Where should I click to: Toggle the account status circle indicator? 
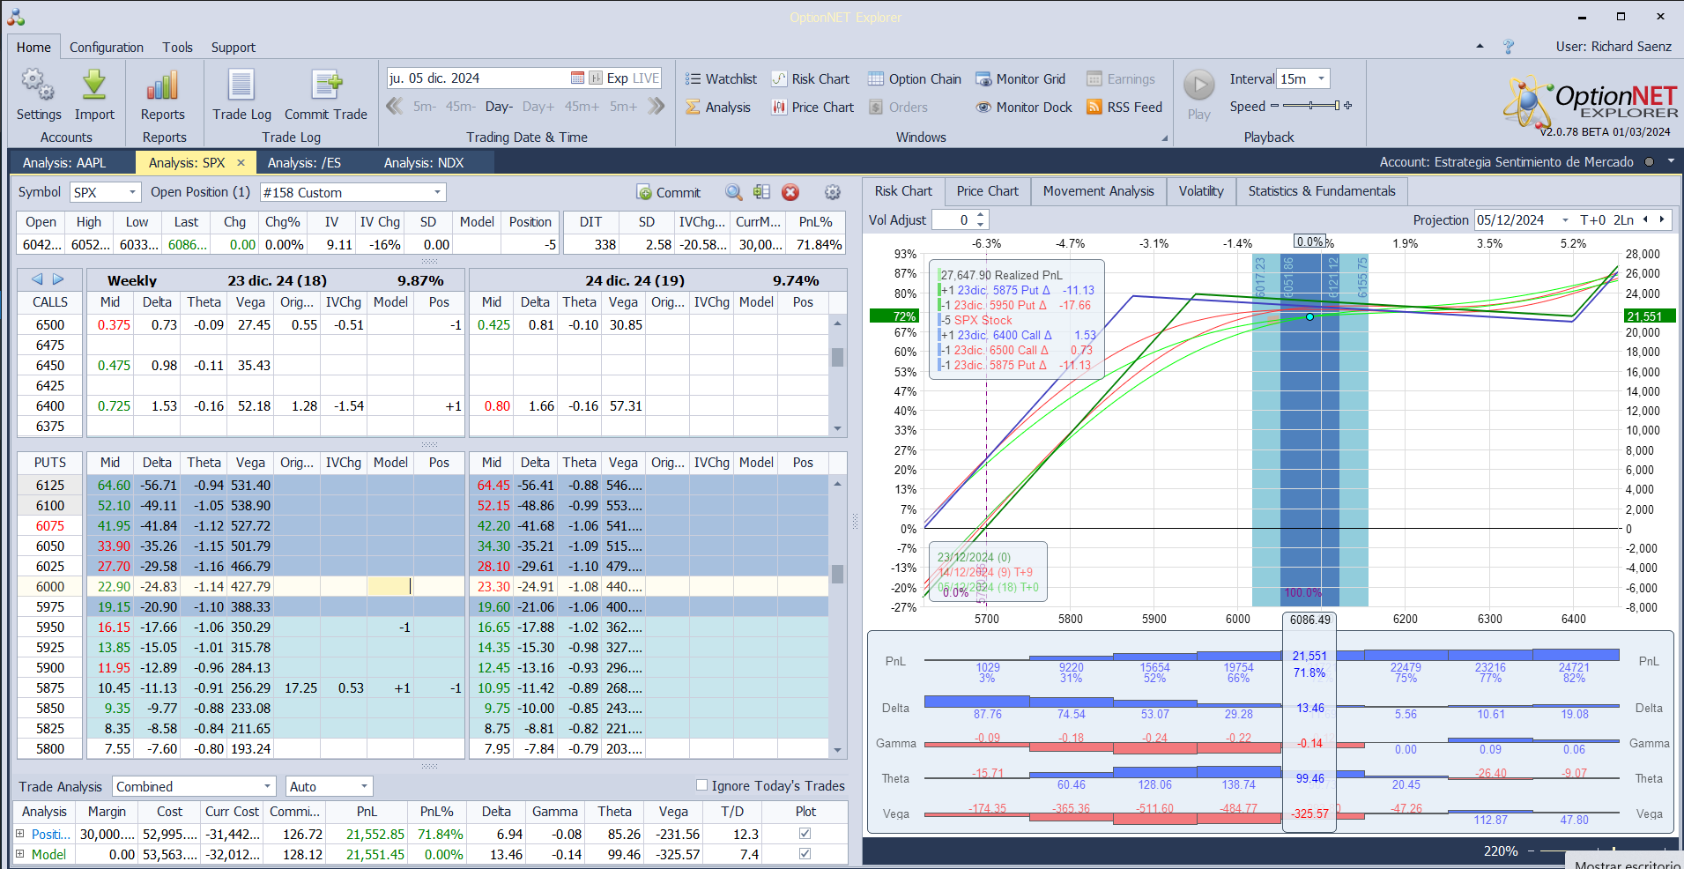1648,162
